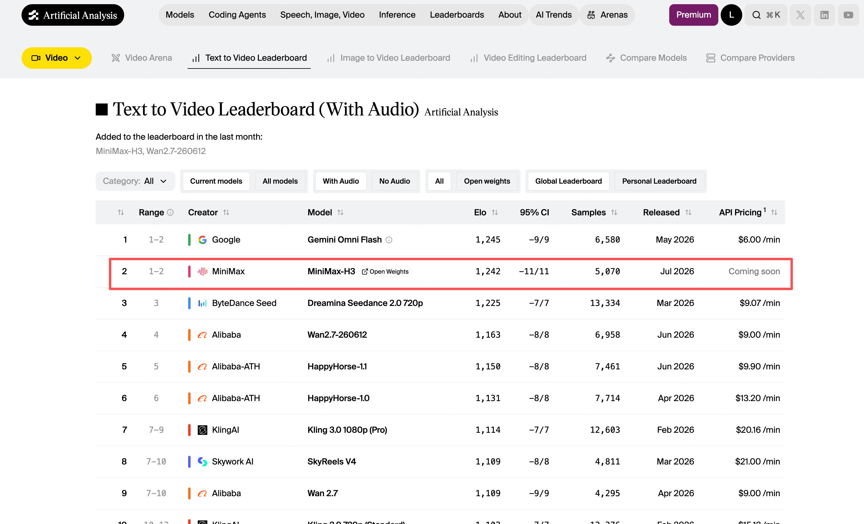Click the search magnifier icon
The image size is (864, 524).
pyautogui.click(x=756, y=15)
